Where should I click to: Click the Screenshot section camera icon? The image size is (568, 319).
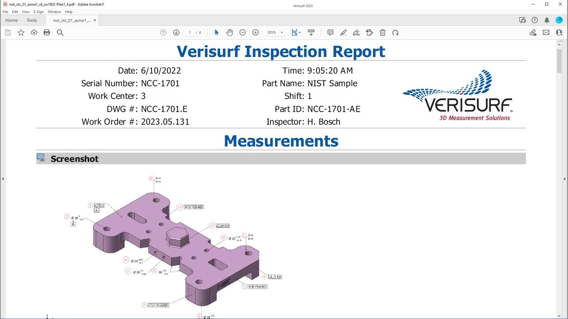click(41, 158)
